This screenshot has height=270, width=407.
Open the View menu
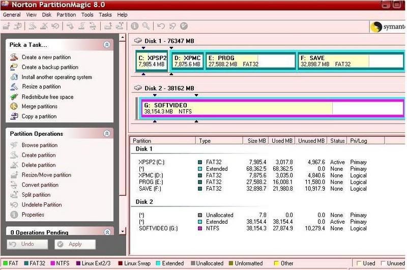(32, 15)
